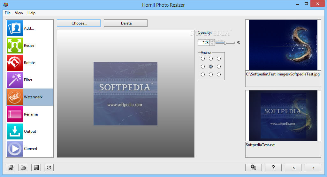Minimize the Hornil Photo Resizer window
The width and height of the screenshot is (327, 177).
click(298, 4)
